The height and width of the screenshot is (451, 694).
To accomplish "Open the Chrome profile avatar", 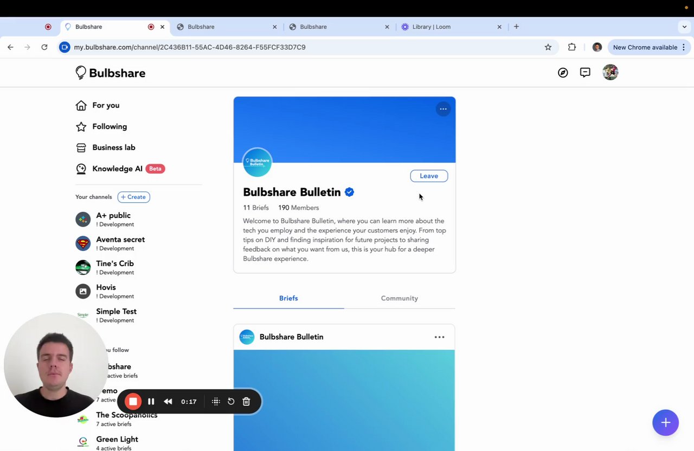I will click(x=597, y=47).
